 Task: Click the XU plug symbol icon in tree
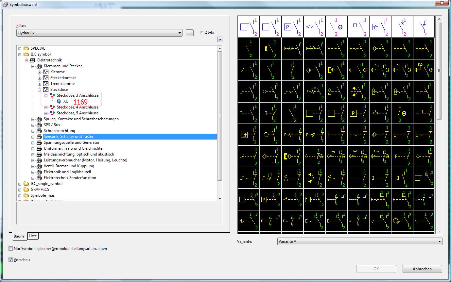[59, 101]
